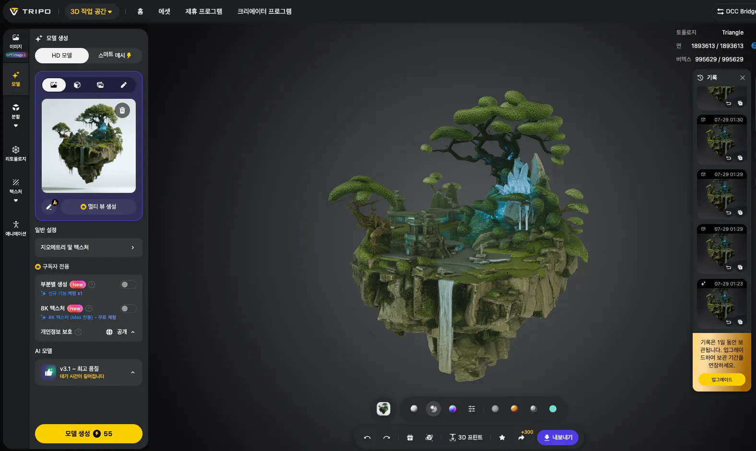Click the image edit pencil with banana badge
The height and width of the screenshot is (451, 756).
point(50,206)
